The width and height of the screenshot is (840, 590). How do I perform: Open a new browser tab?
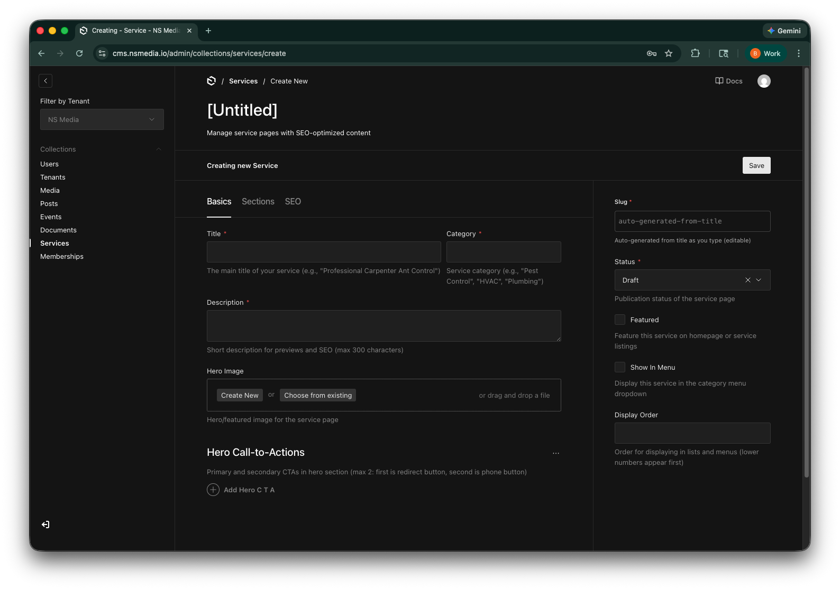pyautogui.click(x=208, y=31)
